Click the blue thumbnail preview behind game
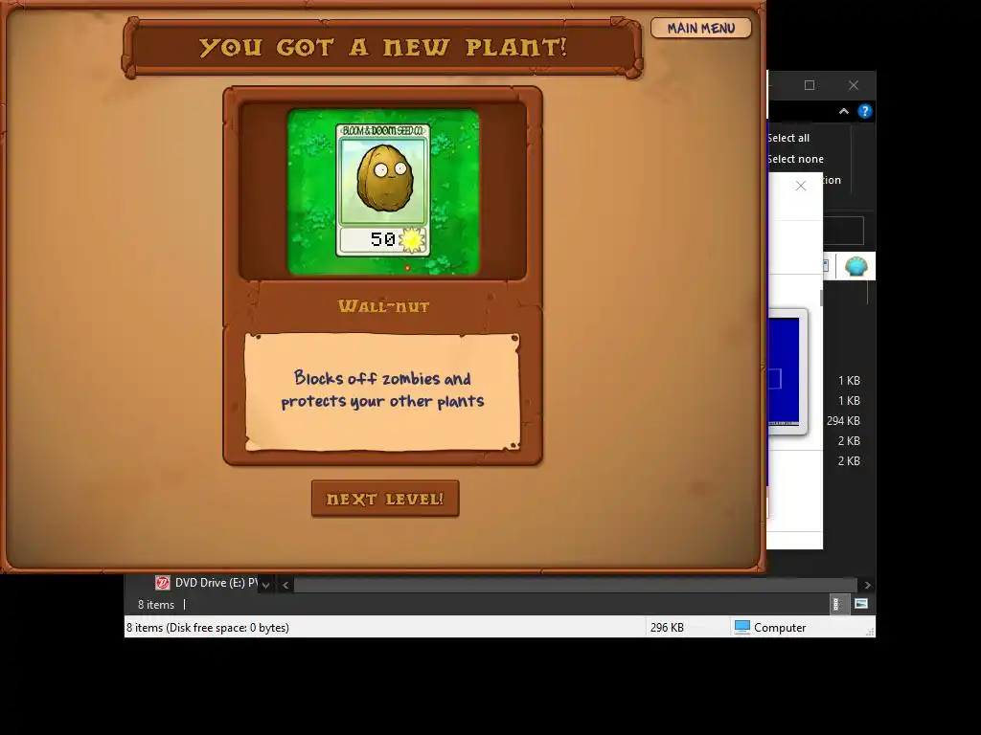Image resolution: width=981 pixels, height=735 pixels. click(x=784, y=371)
